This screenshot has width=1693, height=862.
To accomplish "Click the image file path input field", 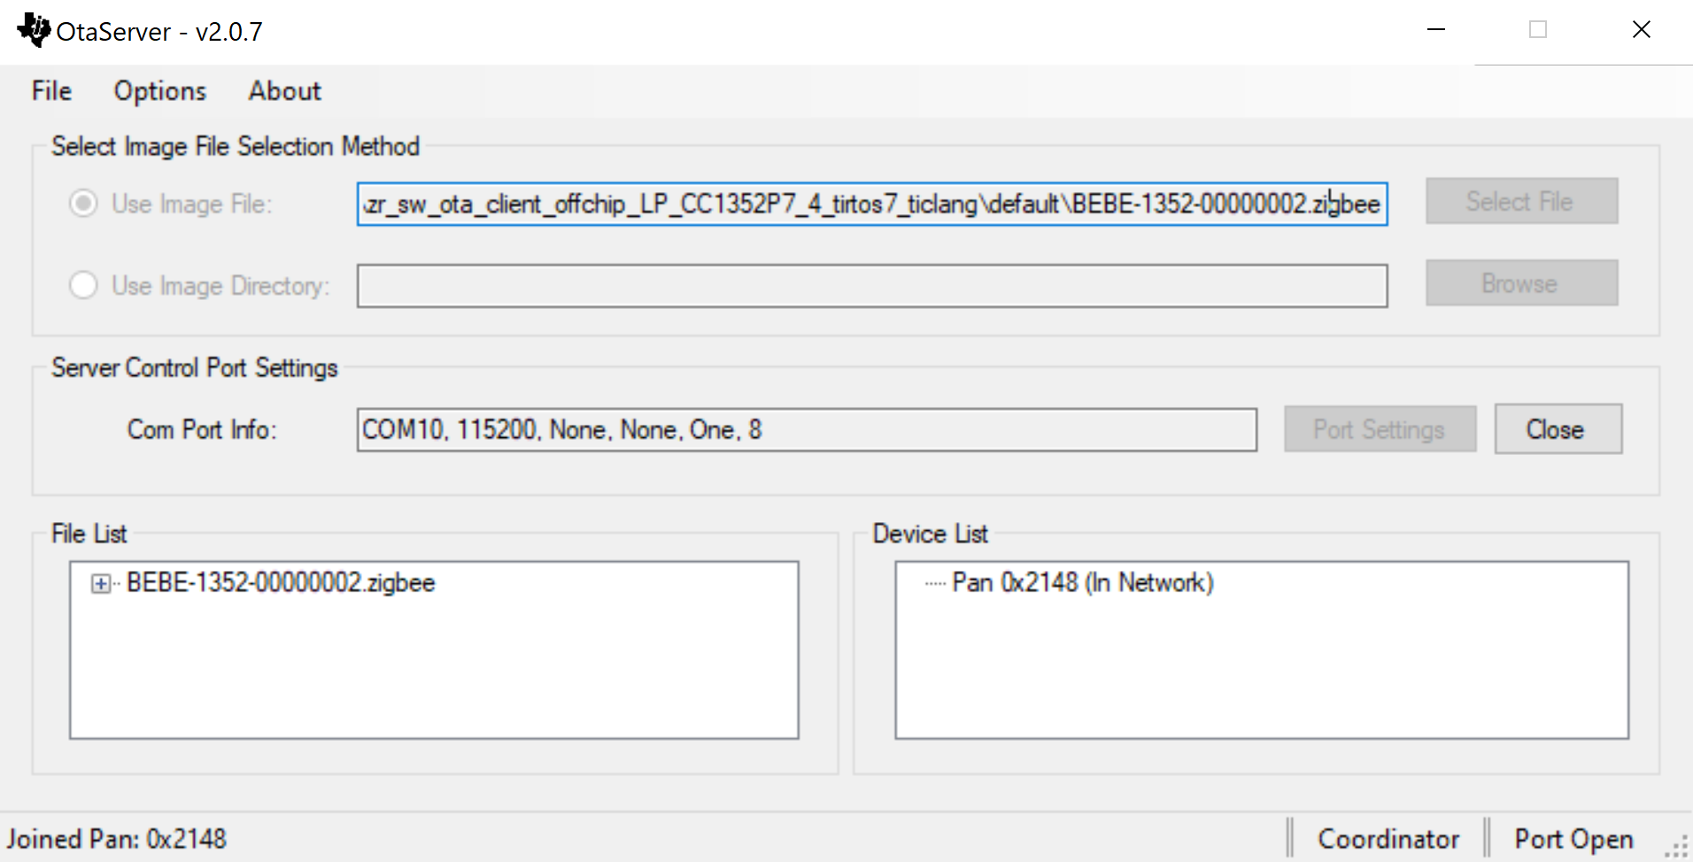I will pyautogui.click(x=872, y=204).
